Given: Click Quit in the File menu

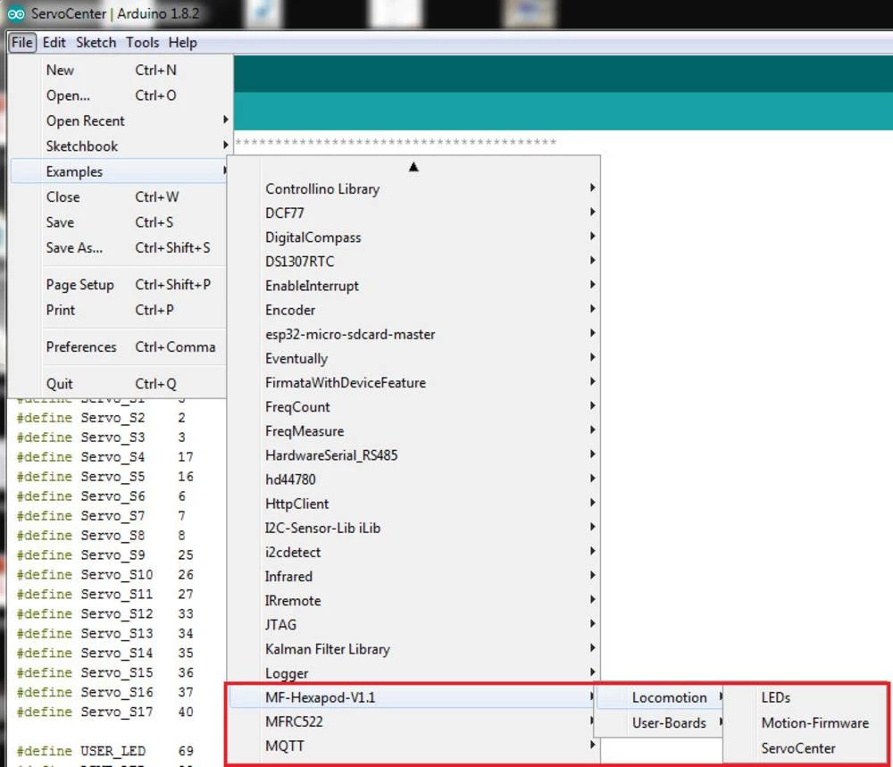Looking at the screenshot, I should coord(60,383).
